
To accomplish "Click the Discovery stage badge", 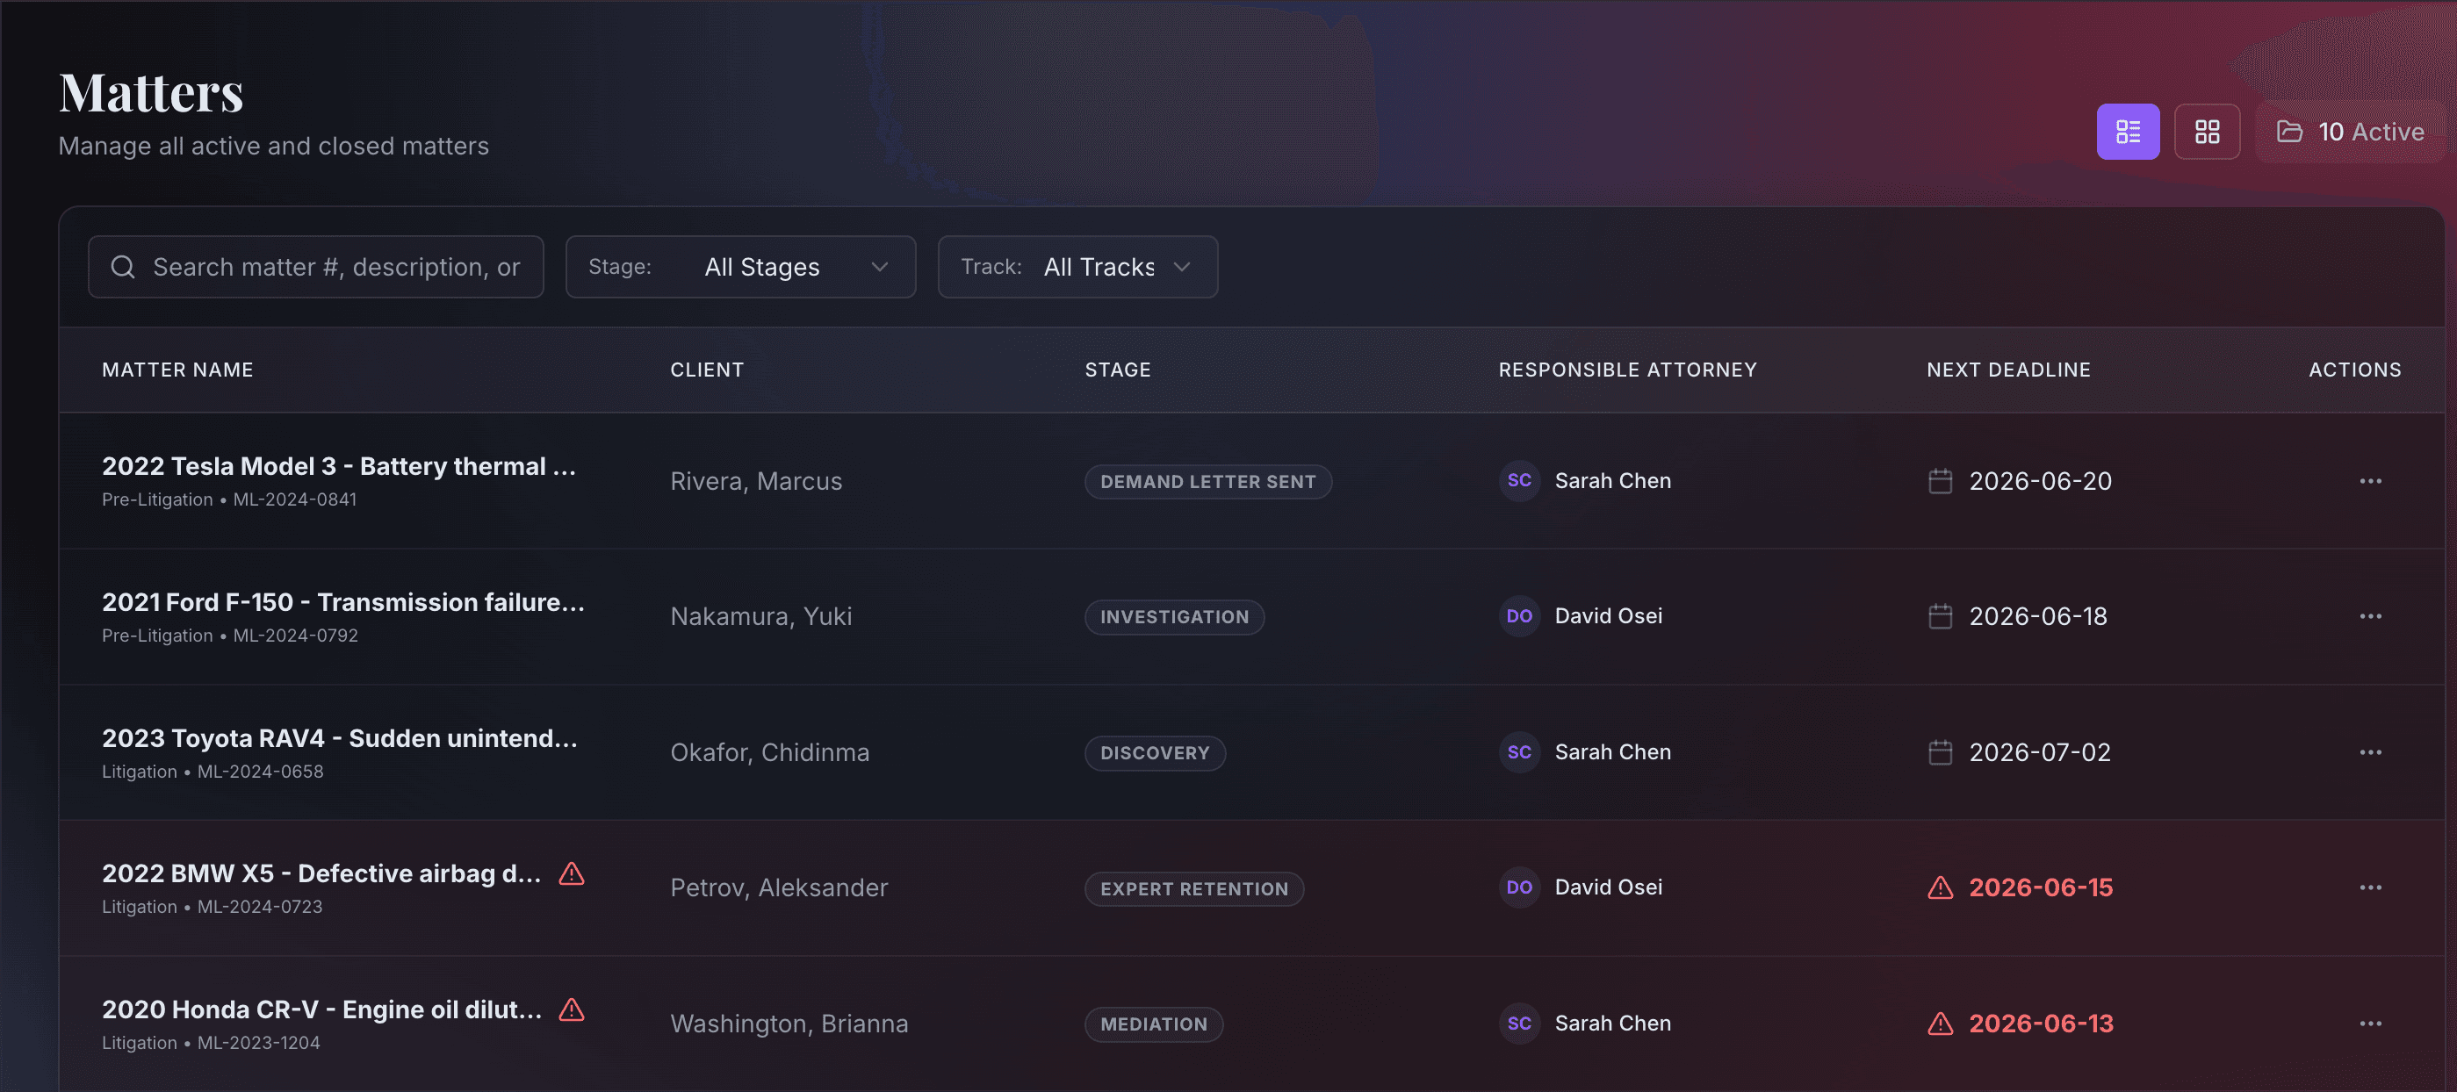I will coord(1154,753).
